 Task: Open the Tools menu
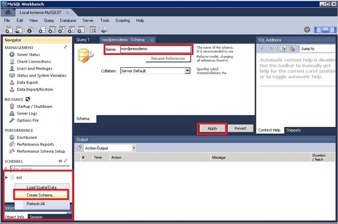coord(105,20)
